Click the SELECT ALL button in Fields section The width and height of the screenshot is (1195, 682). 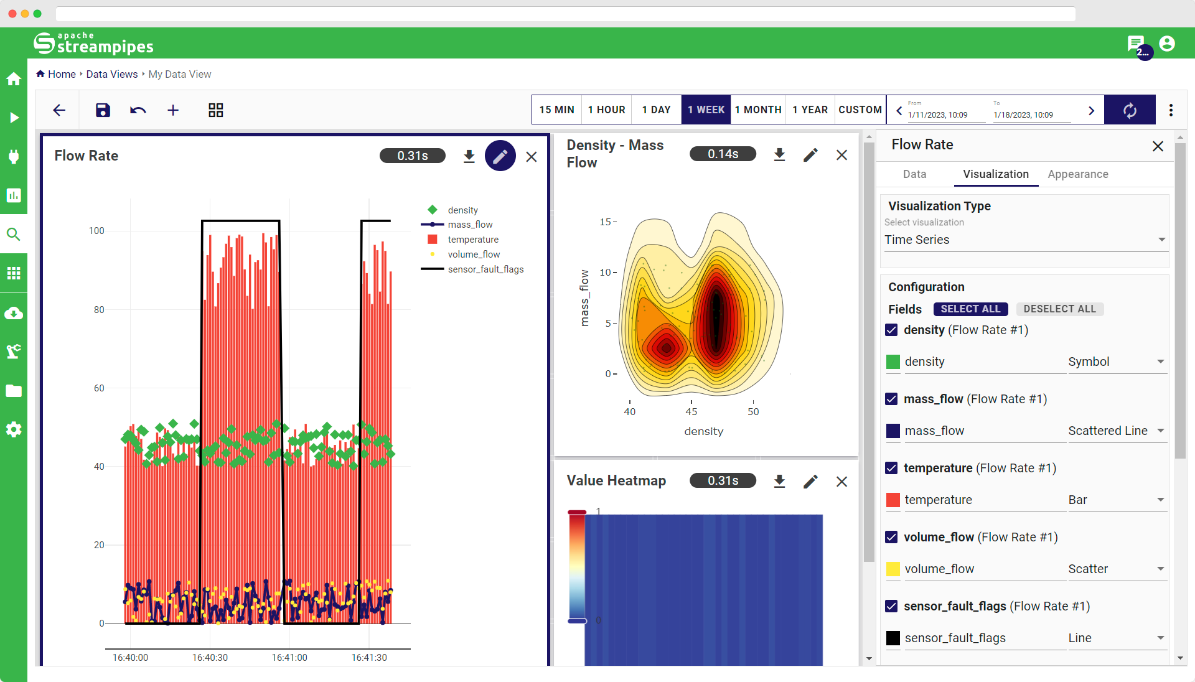(971, 309)
